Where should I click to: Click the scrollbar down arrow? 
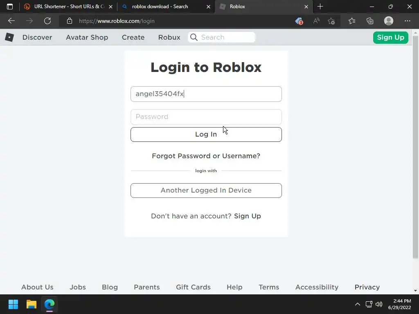point(416,291)
